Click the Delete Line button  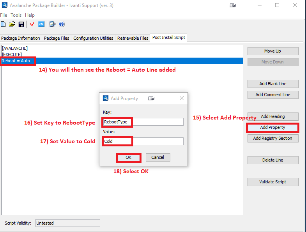[x=273, y=160]
